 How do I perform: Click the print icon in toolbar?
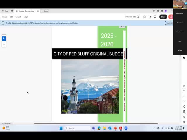click(155, 17)
